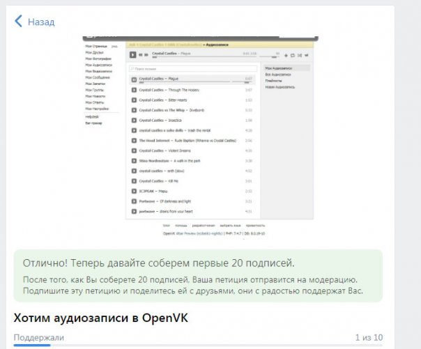This screenshot has height=349, width=421.
Task: Click play icon beside the Violent Dreams track
Action: 134,150
